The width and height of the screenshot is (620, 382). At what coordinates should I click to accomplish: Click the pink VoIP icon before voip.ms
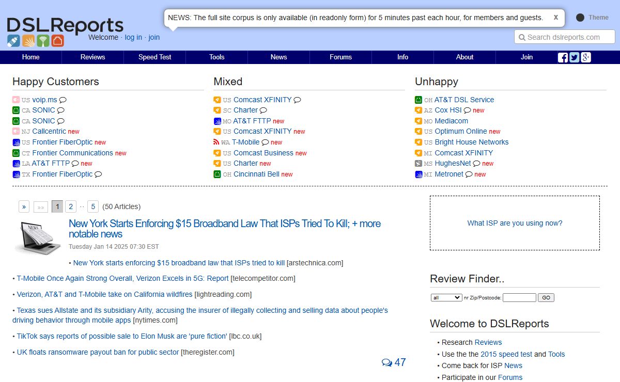(16, 100)
